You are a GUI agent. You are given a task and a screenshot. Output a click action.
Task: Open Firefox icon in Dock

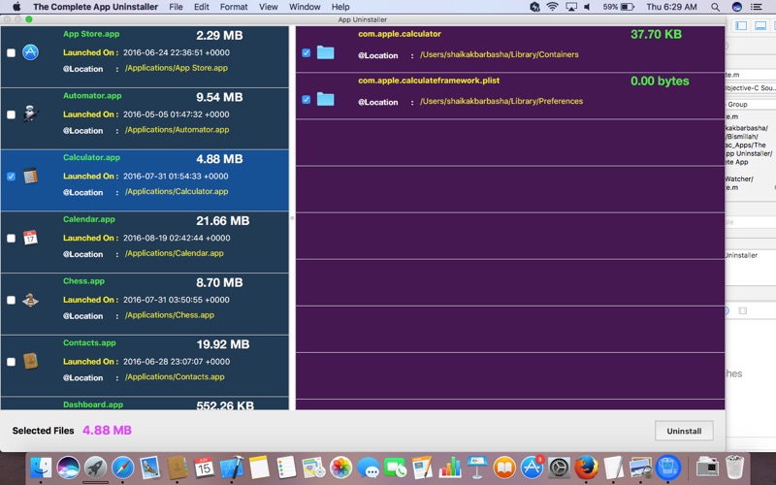[587, 468]
